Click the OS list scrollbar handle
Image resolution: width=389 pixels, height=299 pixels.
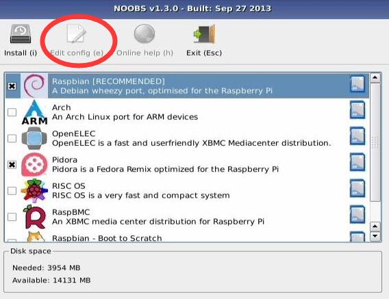point(375,142)
